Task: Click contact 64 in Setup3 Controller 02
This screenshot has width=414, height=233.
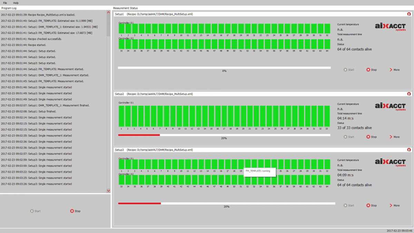Action: 327,180
